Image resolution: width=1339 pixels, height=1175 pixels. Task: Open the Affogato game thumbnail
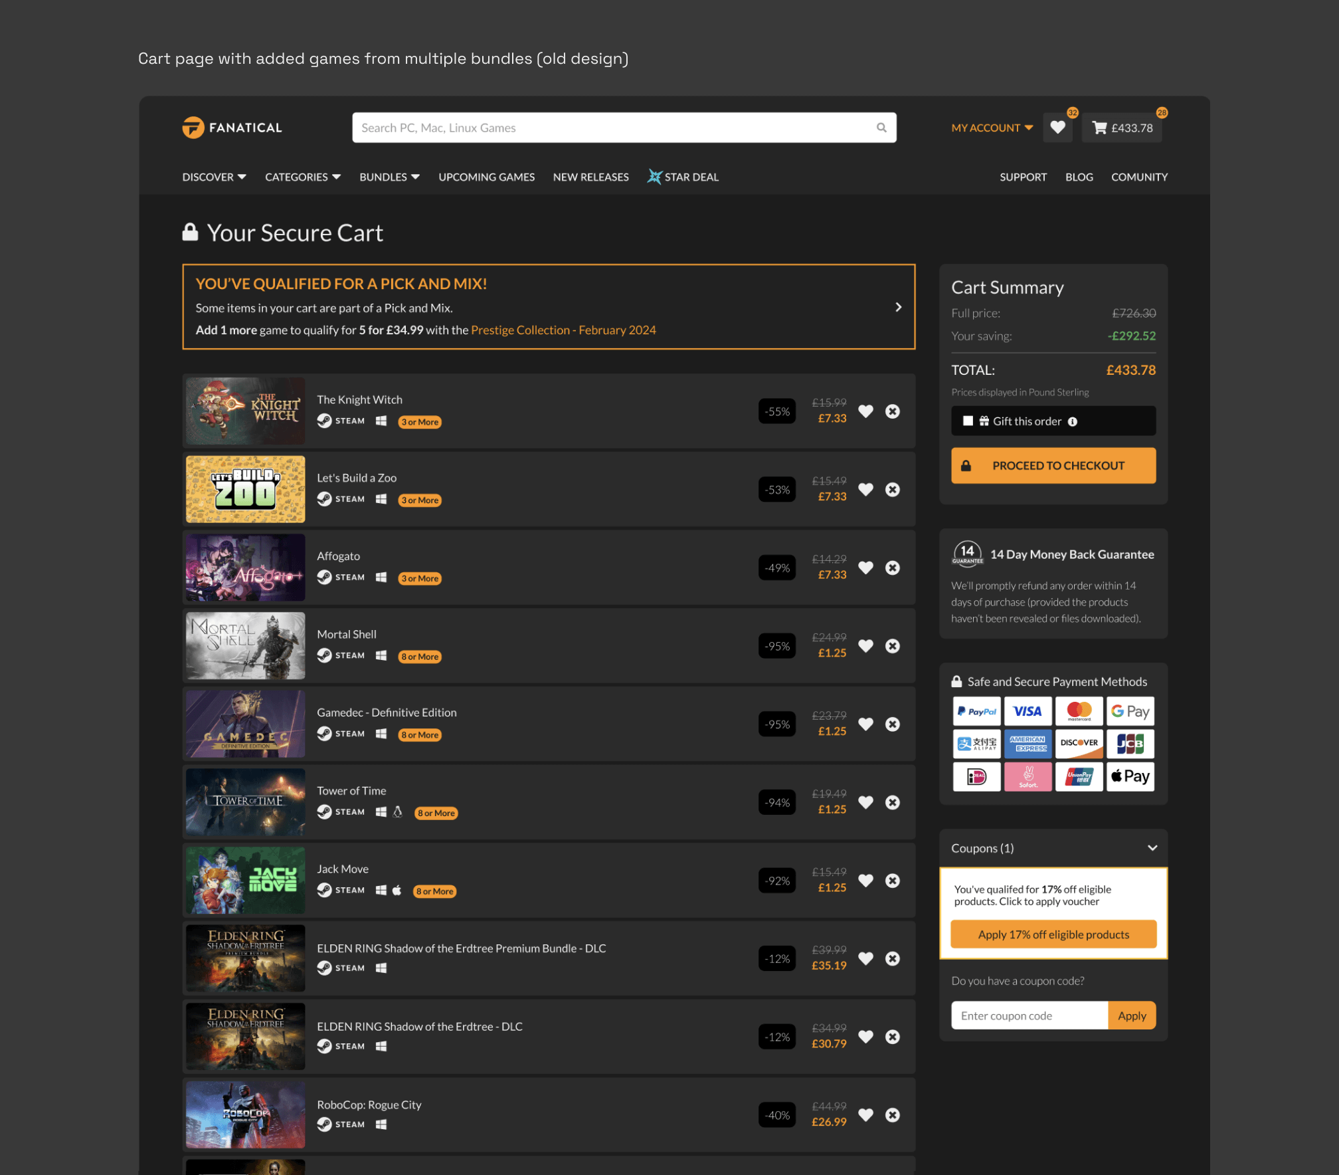(245, 568)
